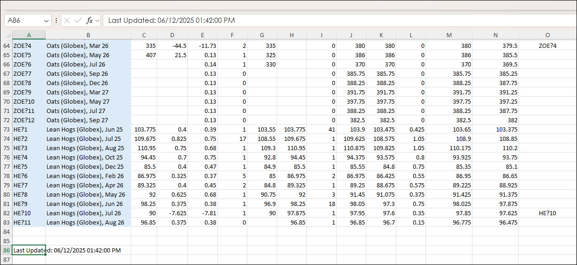The width and height of the screenshot is (577, 265).
Task: Select column B header
Action: [88, 35]
